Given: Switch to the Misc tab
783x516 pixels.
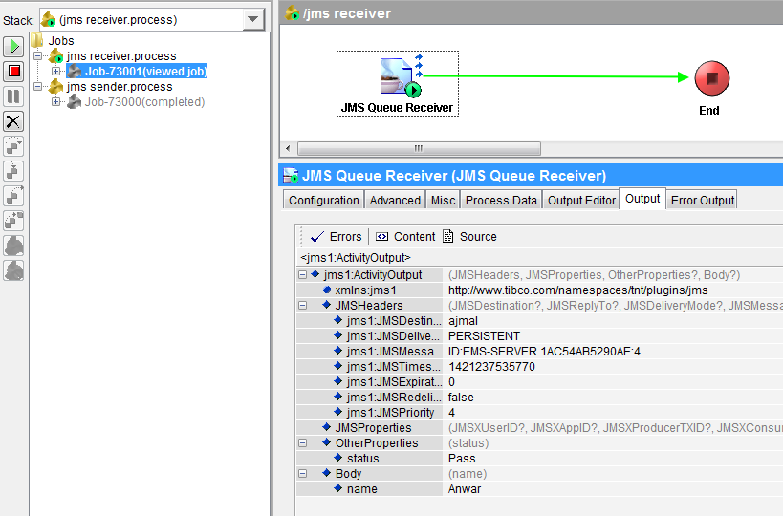Looking at the screenshot, I should [443, 200].
